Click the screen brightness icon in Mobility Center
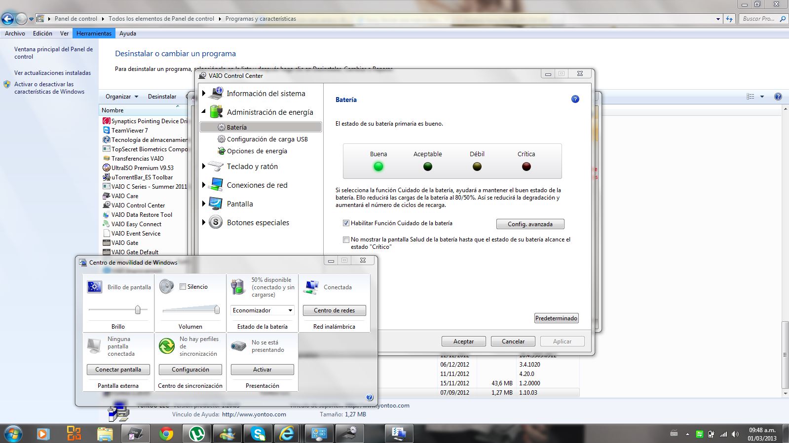789x443 pixels. click(94, 287)
